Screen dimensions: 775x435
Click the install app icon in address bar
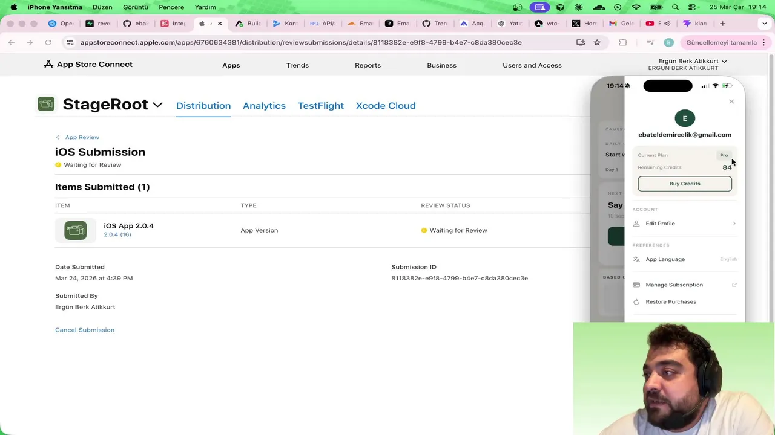[581, 42]
